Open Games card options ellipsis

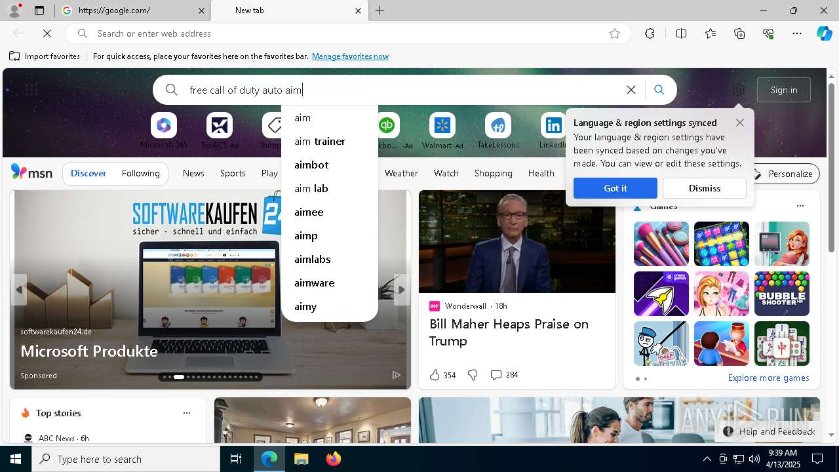point(800,206)
